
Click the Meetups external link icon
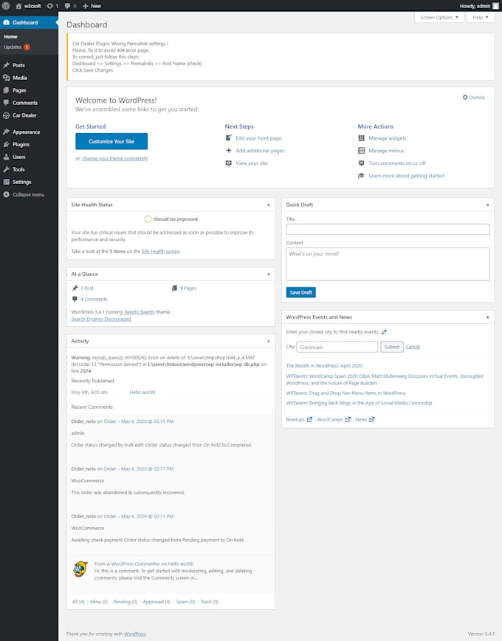[x=310, y=419]
